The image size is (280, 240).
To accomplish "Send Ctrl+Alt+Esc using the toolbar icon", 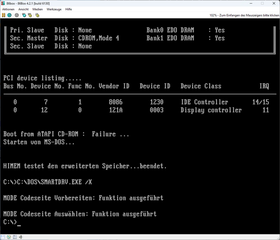I will [x=30, y=15].
